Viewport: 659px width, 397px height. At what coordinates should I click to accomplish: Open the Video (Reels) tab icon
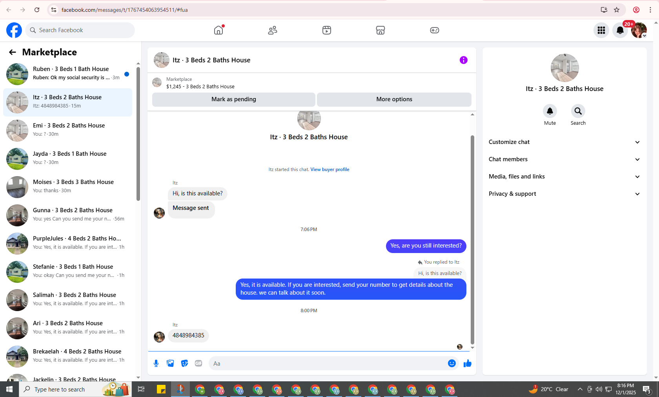pyautogui.click(x=327, y=30)
